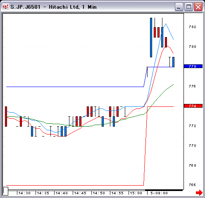Image resolution: width=205 pixels, height=198 pixels.
Task: Click the 766 price axis label
Action: click(x=193, y=185)
